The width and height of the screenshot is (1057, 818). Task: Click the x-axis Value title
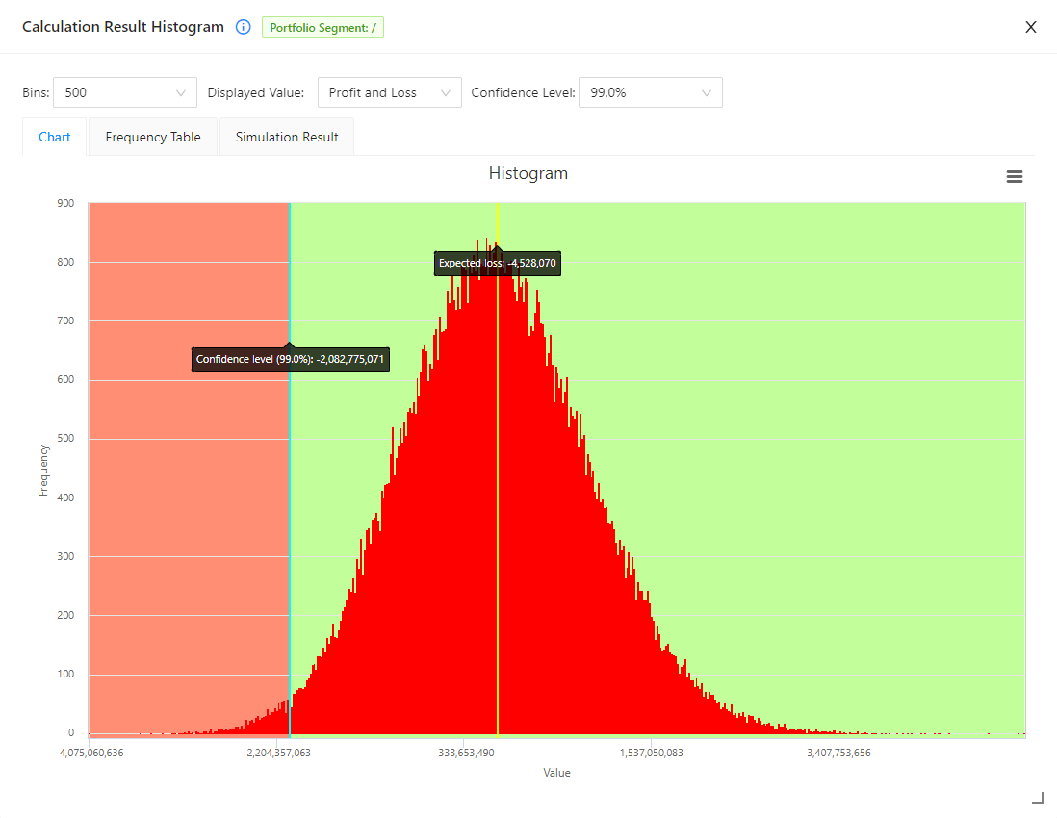pos(556,773)
